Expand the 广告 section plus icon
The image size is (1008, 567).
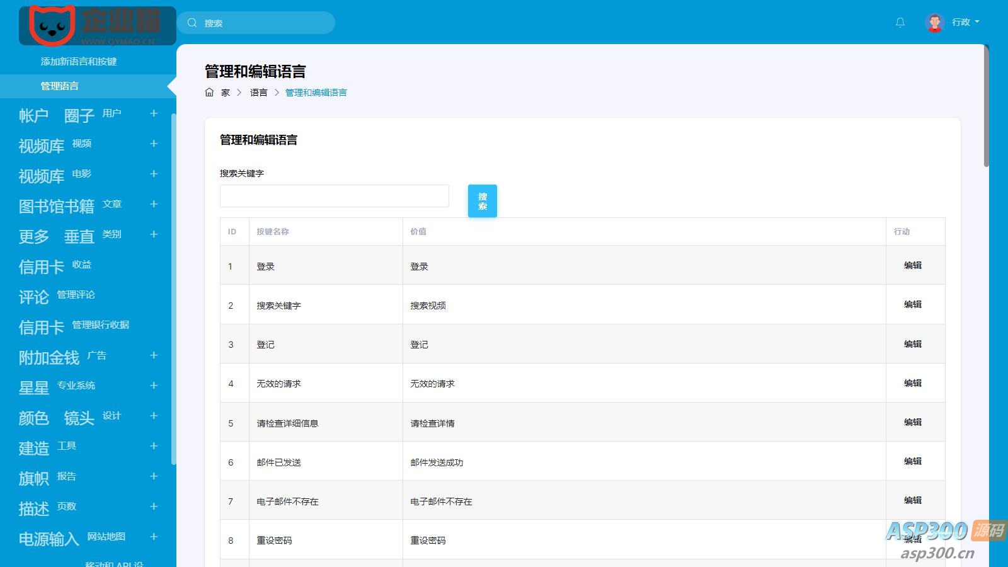click(154, 355)
